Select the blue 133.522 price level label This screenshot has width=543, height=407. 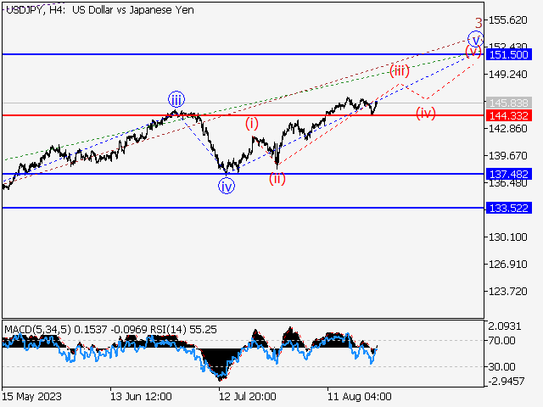(x=509, y=208)
